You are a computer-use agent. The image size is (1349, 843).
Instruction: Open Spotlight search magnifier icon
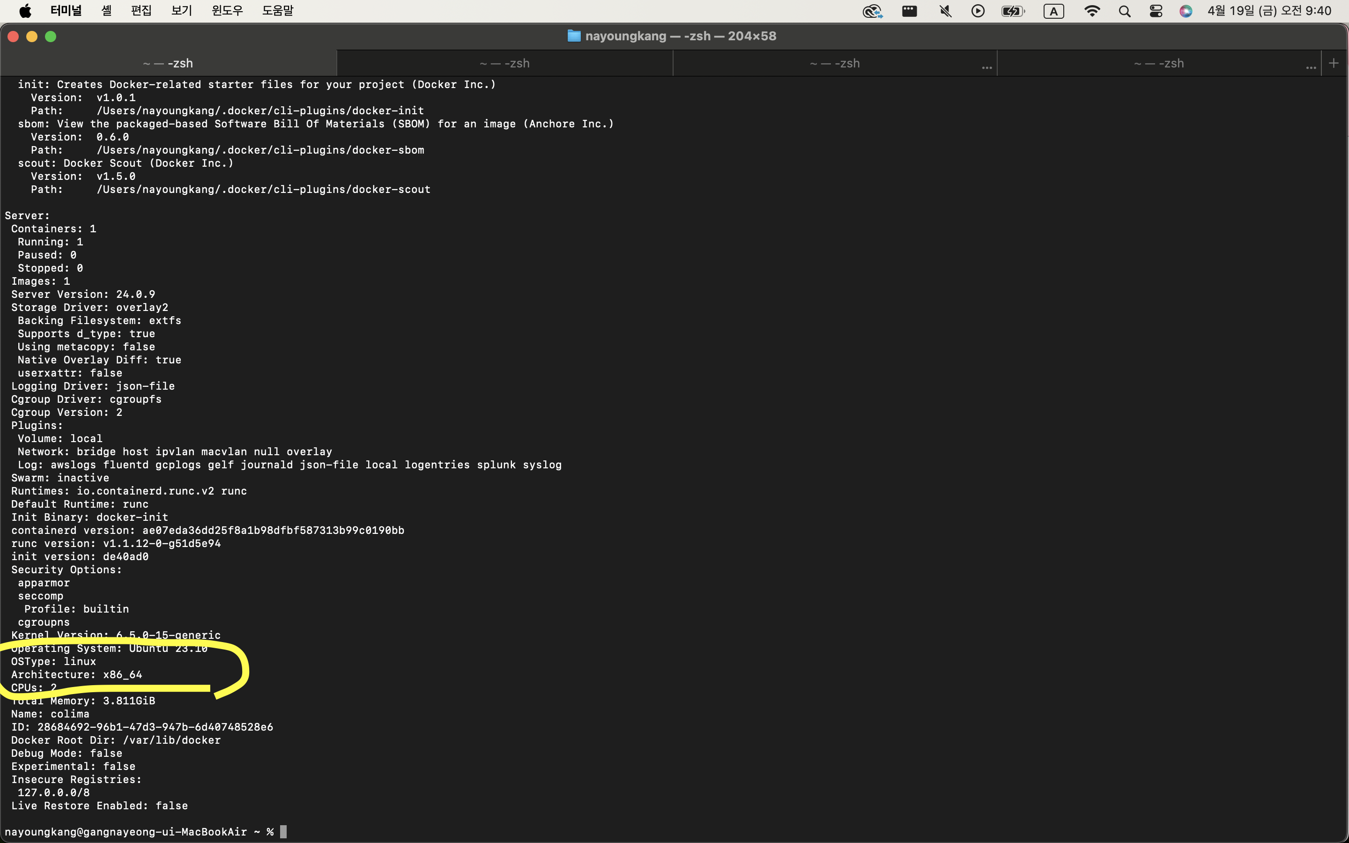pos(1124,11)
